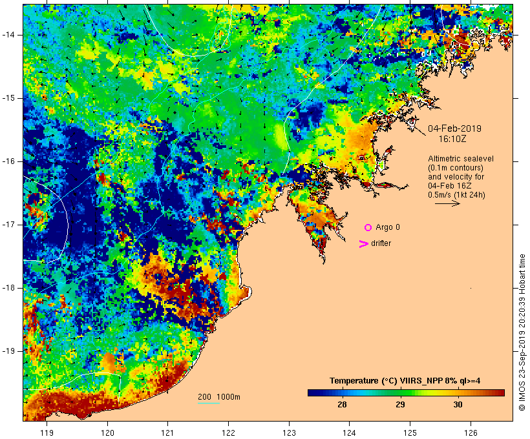Click the 'Temperature (°C) VIIRS_NPP 8% ql>=4' title
The image size is (530, 439).
pyautogui.click(x=405, y=381)
